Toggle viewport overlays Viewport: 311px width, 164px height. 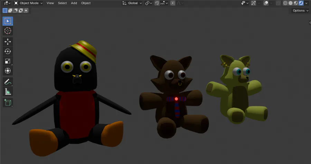click(266, 3)
